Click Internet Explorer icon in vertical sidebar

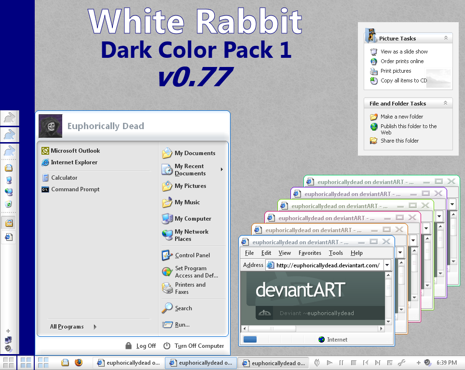pos(9,237)
